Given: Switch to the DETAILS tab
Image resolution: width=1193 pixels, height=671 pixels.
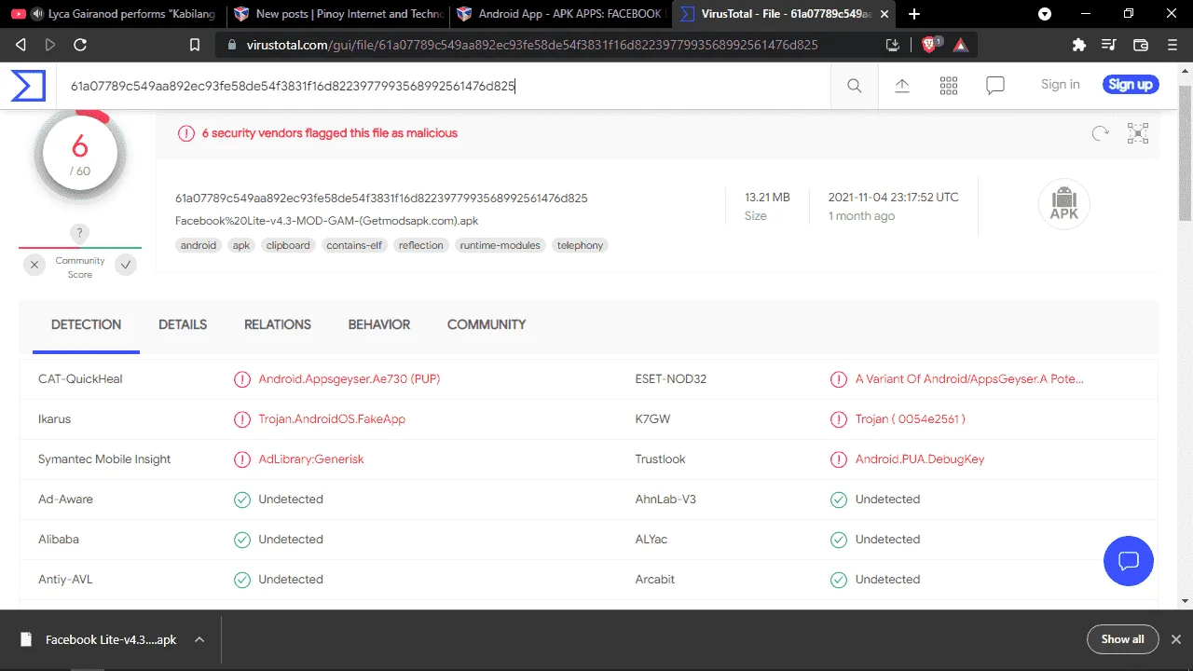Looking at the screenshot, I should point(183,324).
